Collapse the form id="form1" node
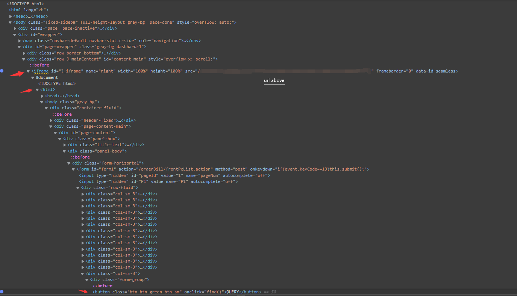Screen dimensions: 517x296 coord(74,169)
